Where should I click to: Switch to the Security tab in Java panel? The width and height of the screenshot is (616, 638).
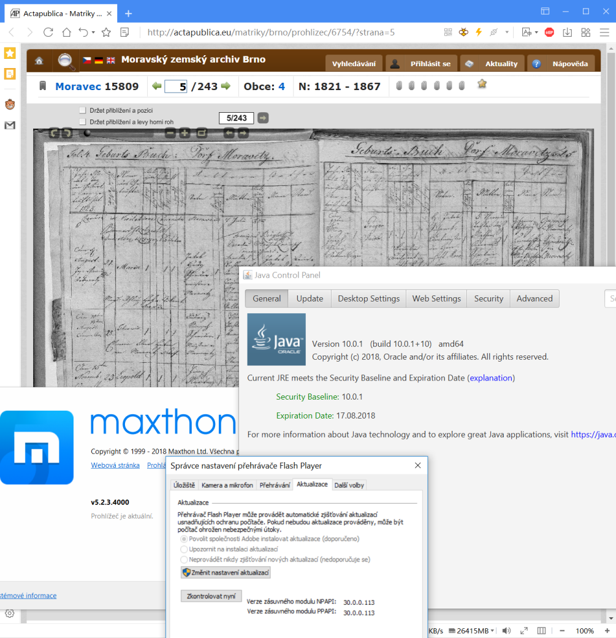489,298
